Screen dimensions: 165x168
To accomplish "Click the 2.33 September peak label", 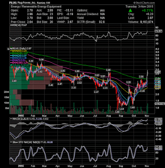I will [128, 82].
